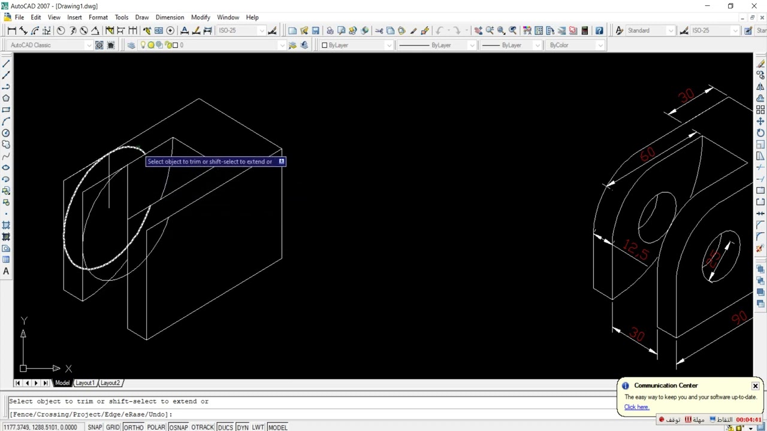The width and height of the screenshot is (767, 431).
Task: Click the Dimension Style icon
Action: click(272, 31)
